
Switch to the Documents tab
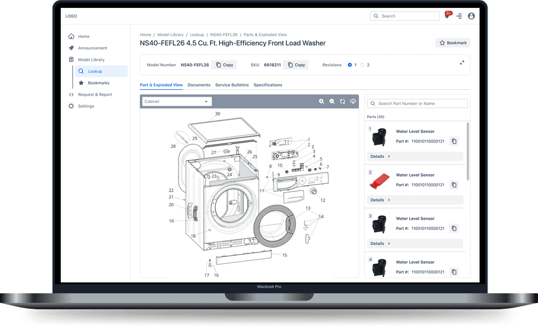(199, 85)
